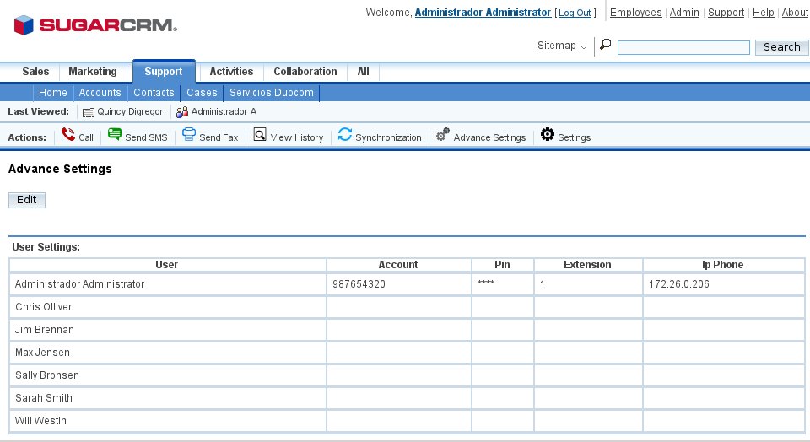Focus the search text field
Viewport: 810px width, 442px height.
tap(683, 48)
